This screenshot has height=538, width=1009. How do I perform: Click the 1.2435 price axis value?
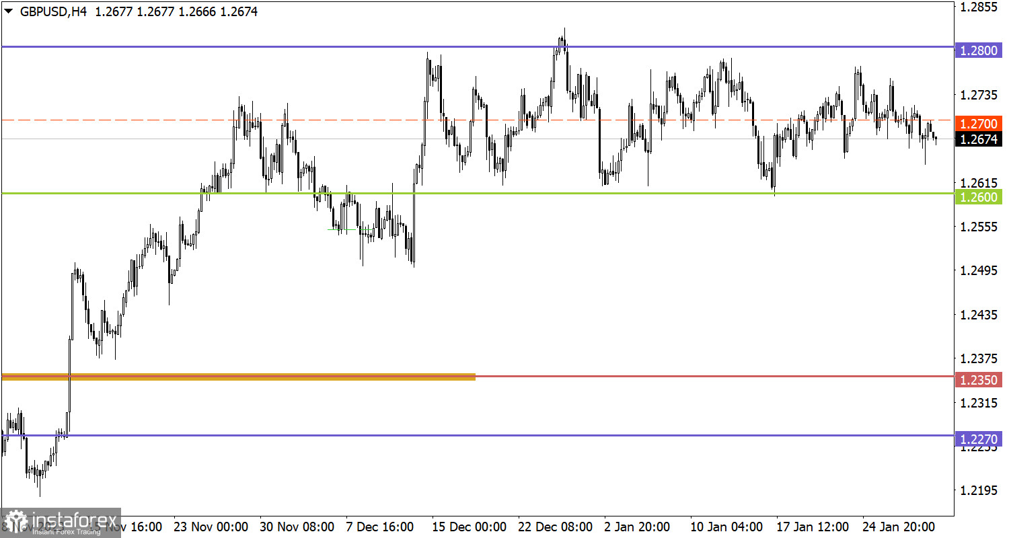(979, 315)
